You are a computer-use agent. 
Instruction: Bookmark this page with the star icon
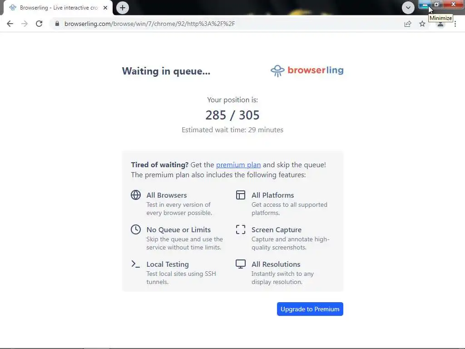click(422, 24)
